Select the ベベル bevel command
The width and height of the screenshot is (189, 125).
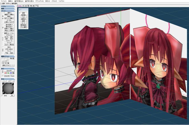tap(12, 33)
